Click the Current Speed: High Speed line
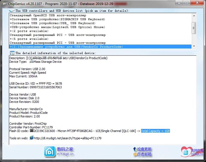This screenshot has width=206, height=162. point(28,73)
